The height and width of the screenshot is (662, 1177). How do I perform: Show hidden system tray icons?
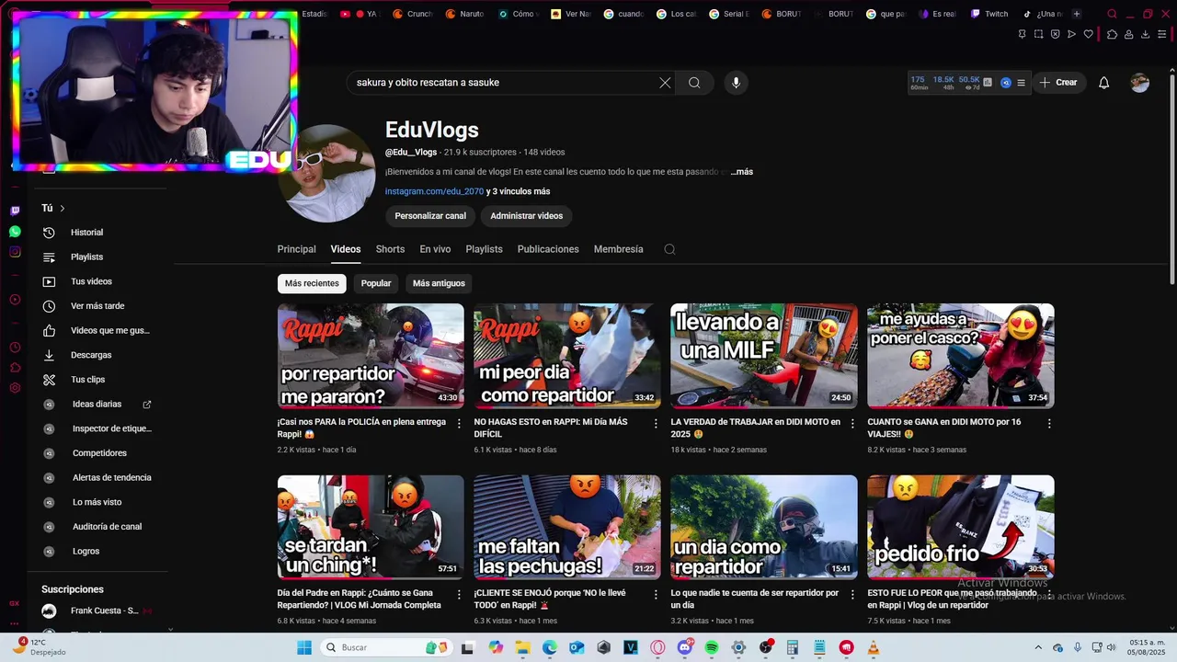1038,647
